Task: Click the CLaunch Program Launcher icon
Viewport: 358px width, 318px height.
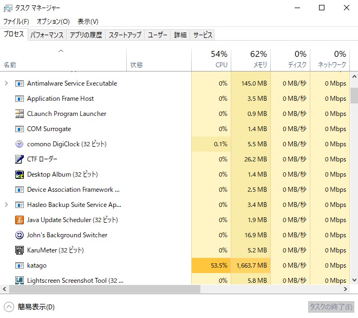Action: pos(19,114)
